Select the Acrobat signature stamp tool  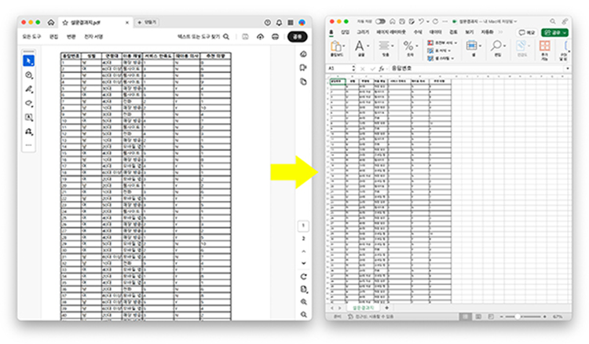(28, 132)
